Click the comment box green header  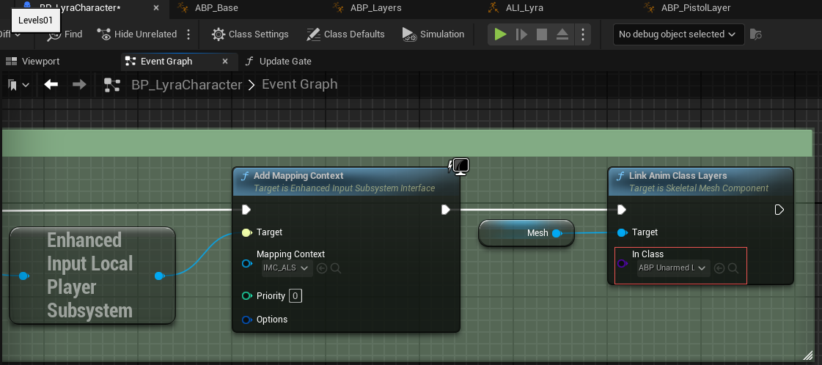click(x=407, y=143)
